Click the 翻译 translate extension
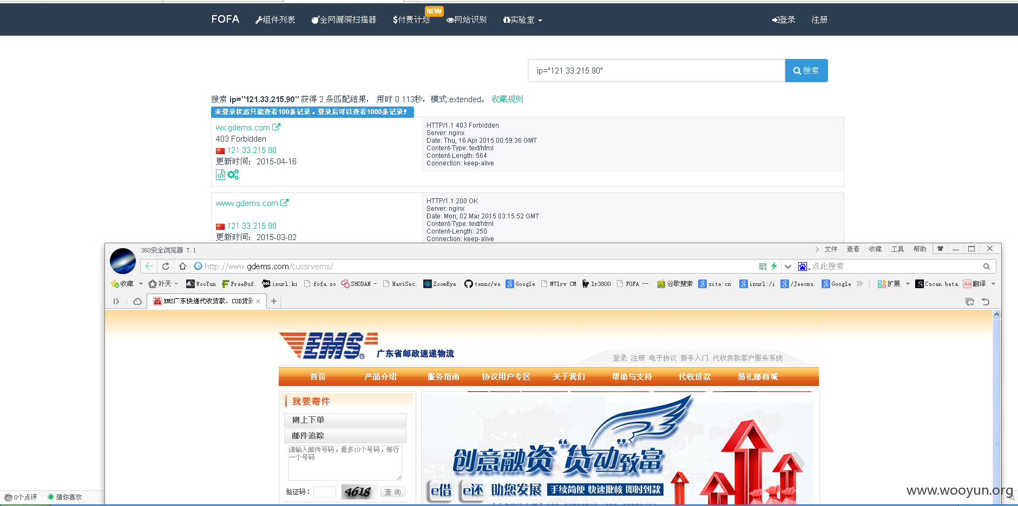This screenshot has width=1018, height=506. (974, 284)
